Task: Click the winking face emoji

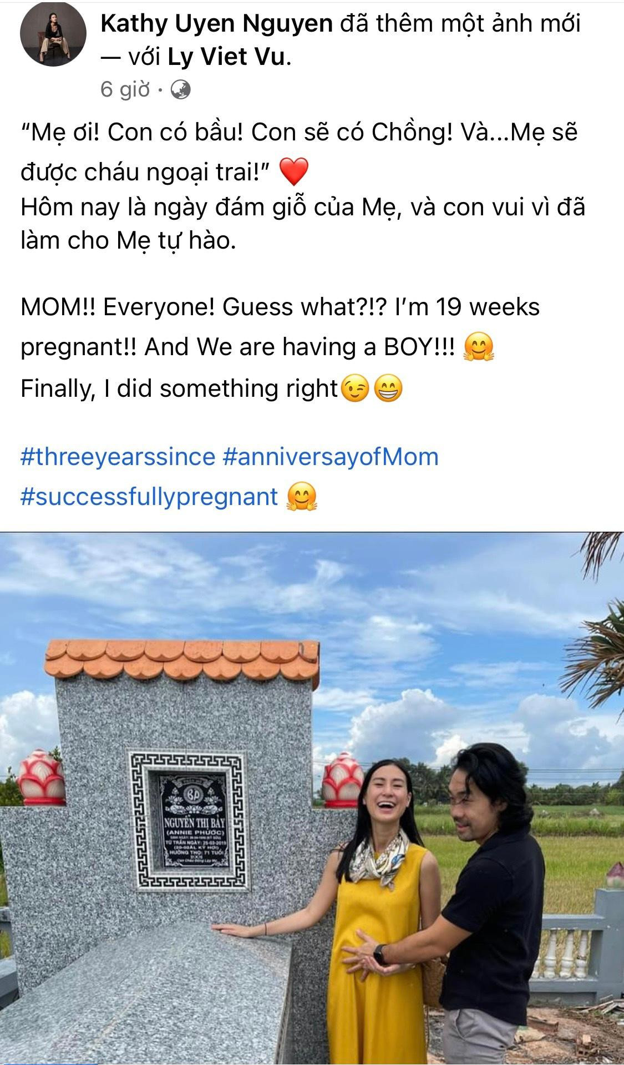Action: [x=354, y=388]
